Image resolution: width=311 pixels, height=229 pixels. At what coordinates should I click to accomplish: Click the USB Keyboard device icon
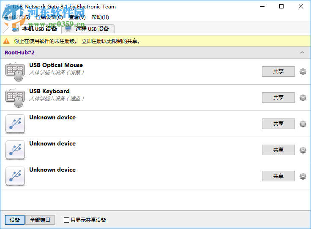[x=15, y=98]
